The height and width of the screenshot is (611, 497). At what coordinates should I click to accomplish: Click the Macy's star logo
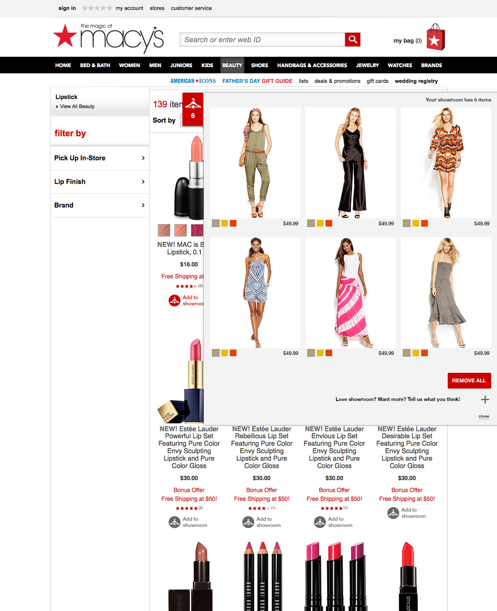[65, 36]
